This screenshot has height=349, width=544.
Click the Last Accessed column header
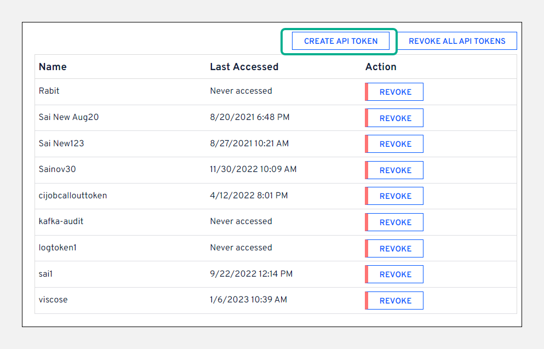click(244, 67)
